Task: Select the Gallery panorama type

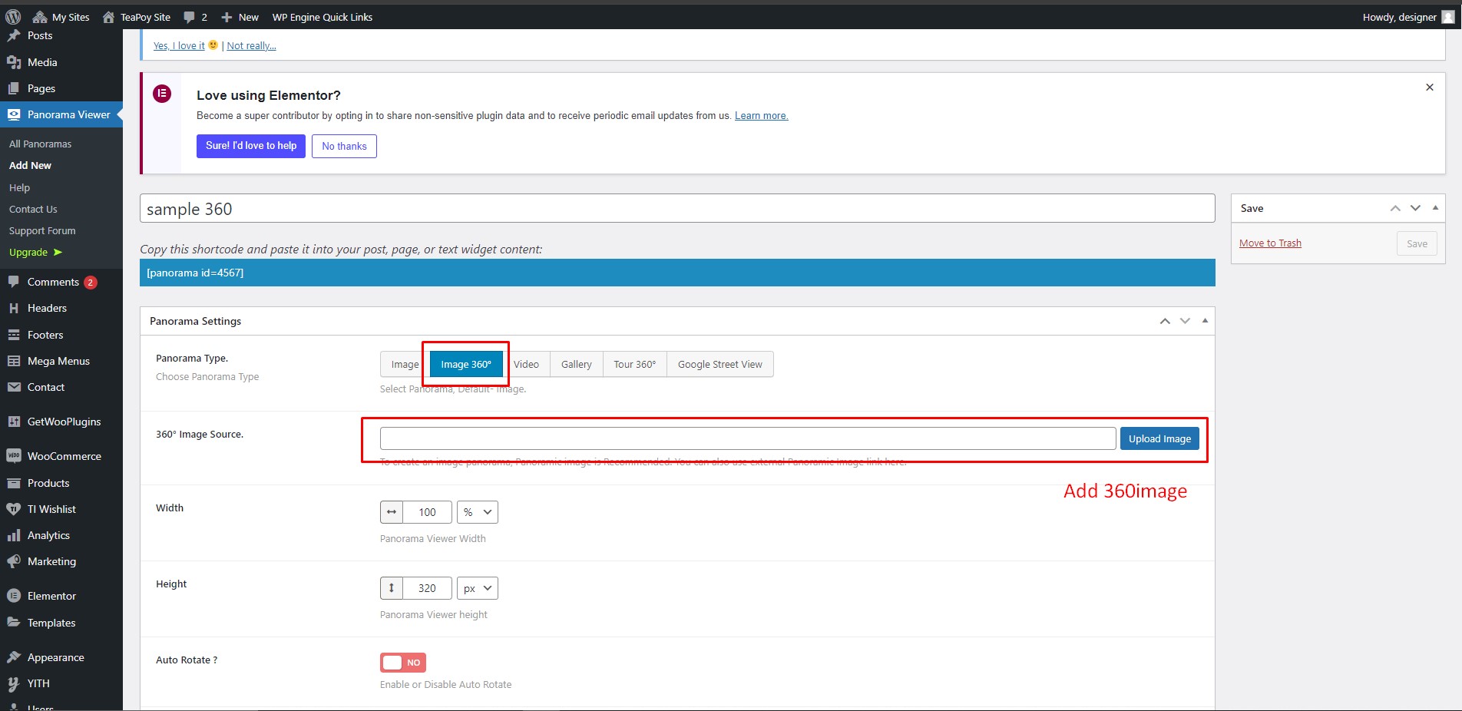Action: (577, 364)
